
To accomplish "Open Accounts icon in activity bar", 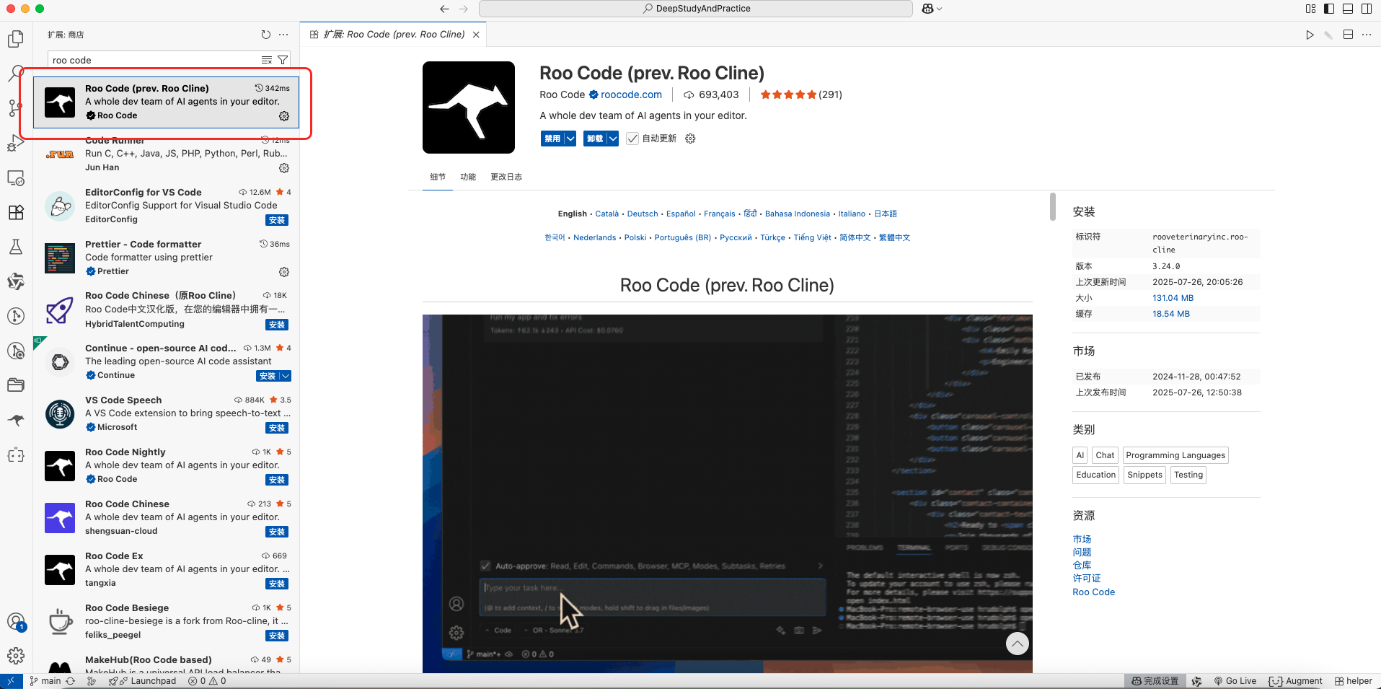I will tap(16, 622).
